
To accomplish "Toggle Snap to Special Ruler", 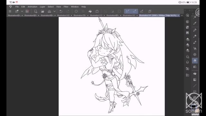I will [x=135, y=11].
